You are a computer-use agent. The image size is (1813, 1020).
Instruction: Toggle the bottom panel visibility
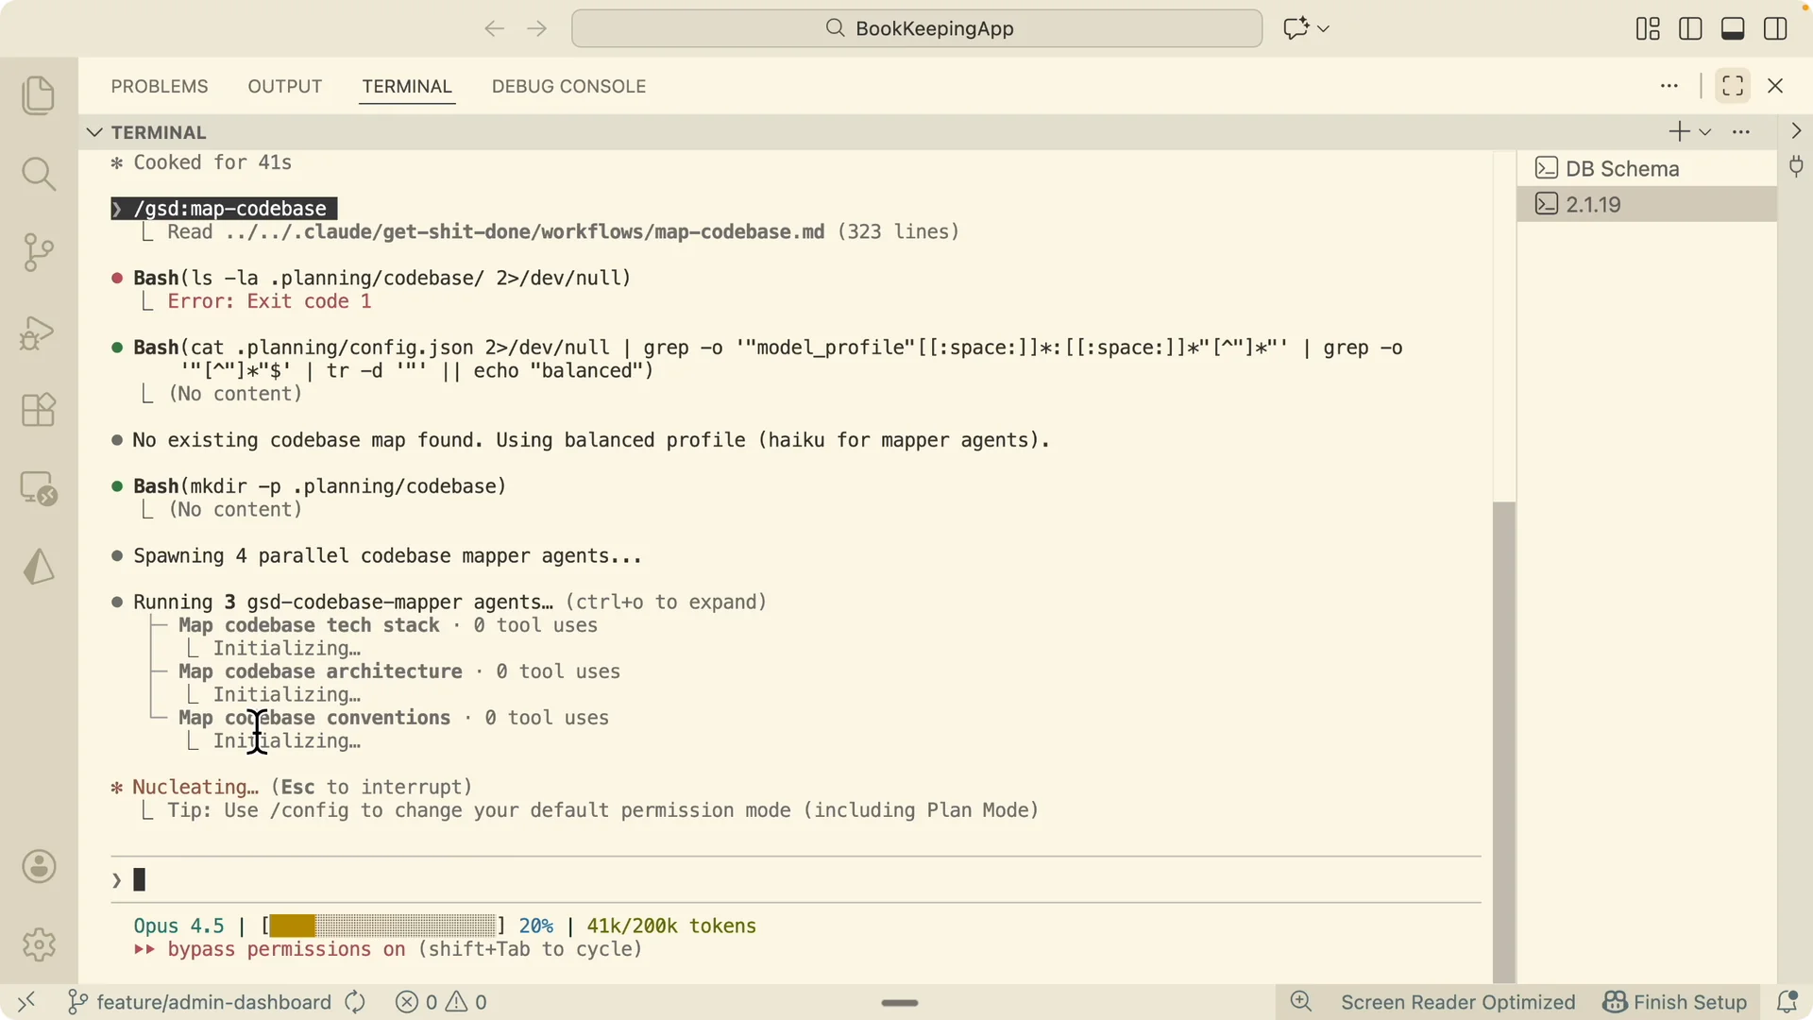[1733, 28]
